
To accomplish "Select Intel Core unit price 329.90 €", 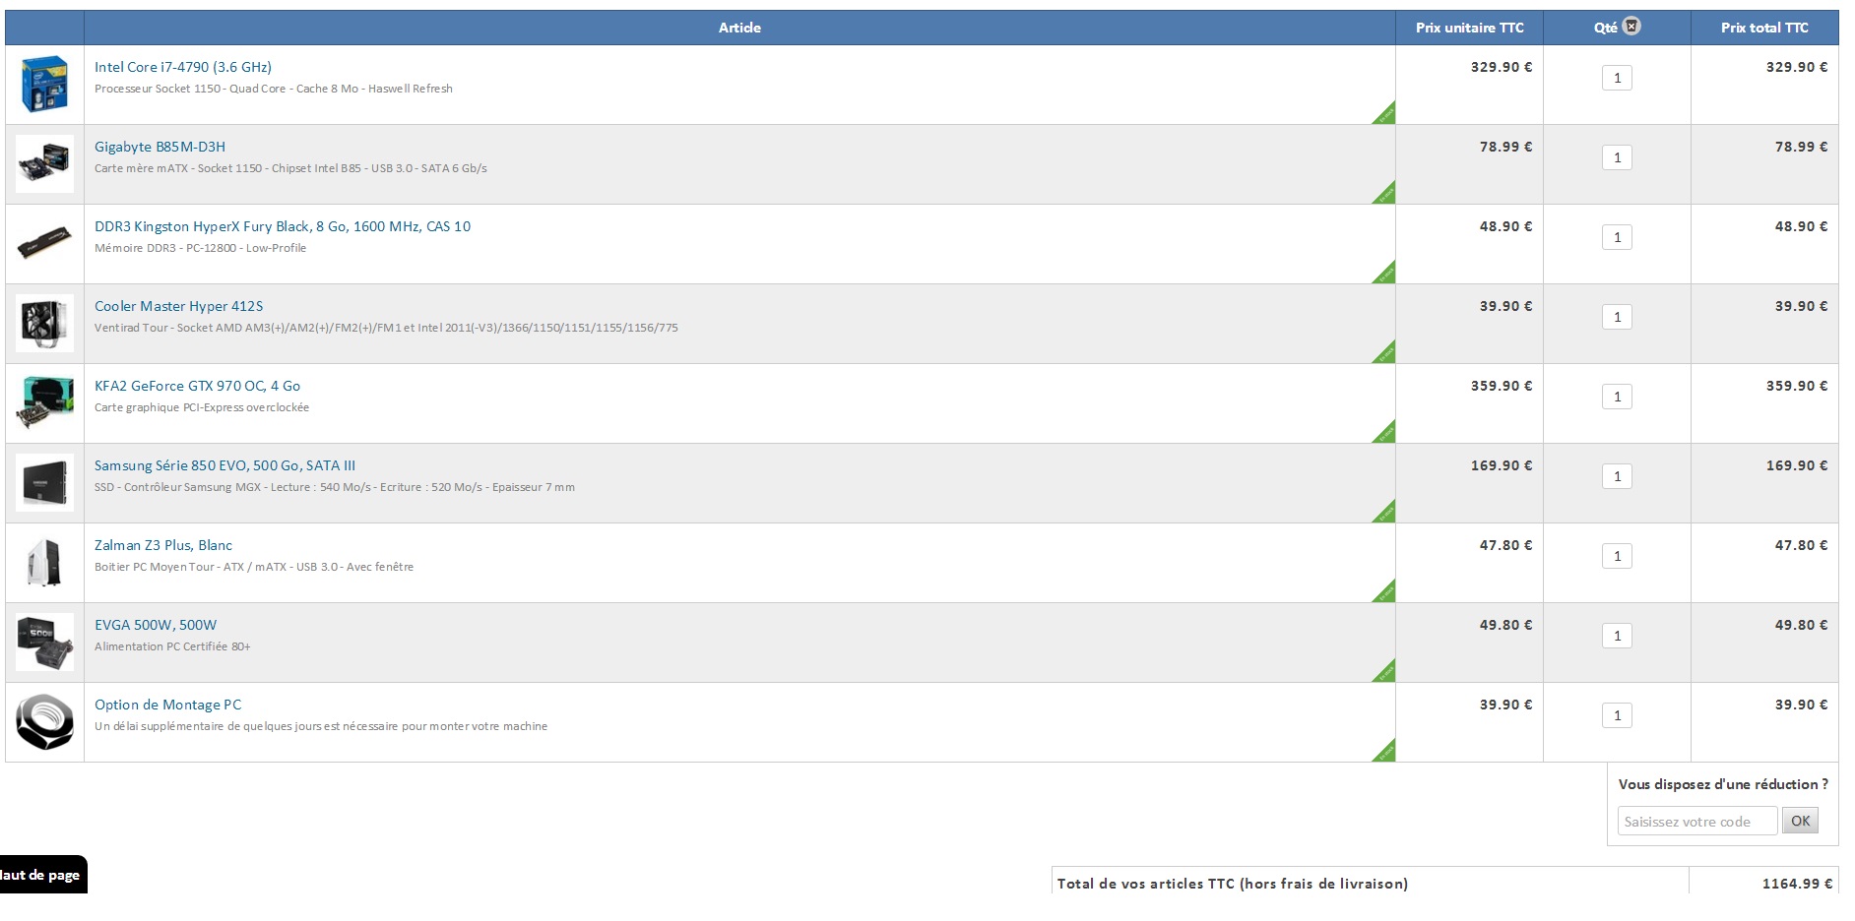I will coord(1502,67).
